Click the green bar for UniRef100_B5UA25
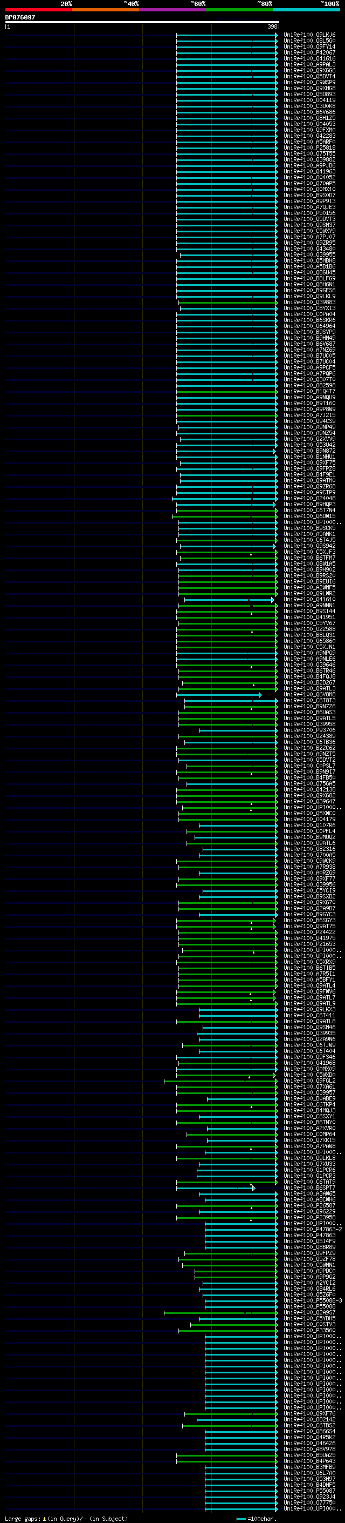Image resolution: width=345 pixels, height=1523 pixels. coord(227,1455)
